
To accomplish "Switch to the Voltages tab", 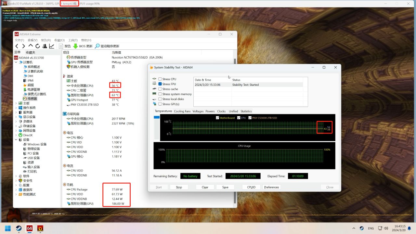I will (x=198, y=111).
